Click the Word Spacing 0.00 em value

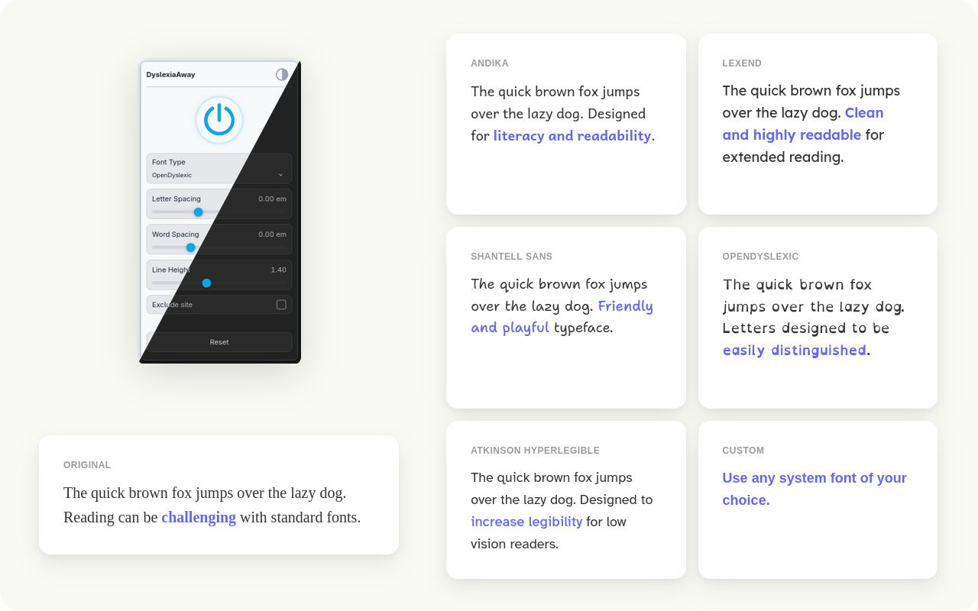pos(272,234)
